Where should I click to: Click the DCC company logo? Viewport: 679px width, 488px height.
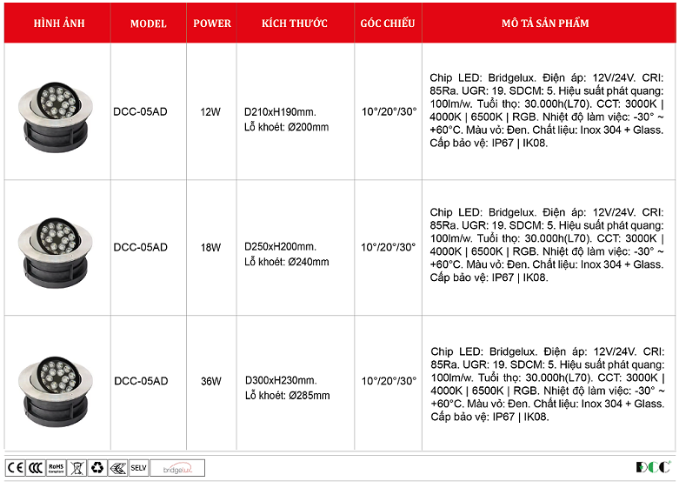(x=653, y=467)
